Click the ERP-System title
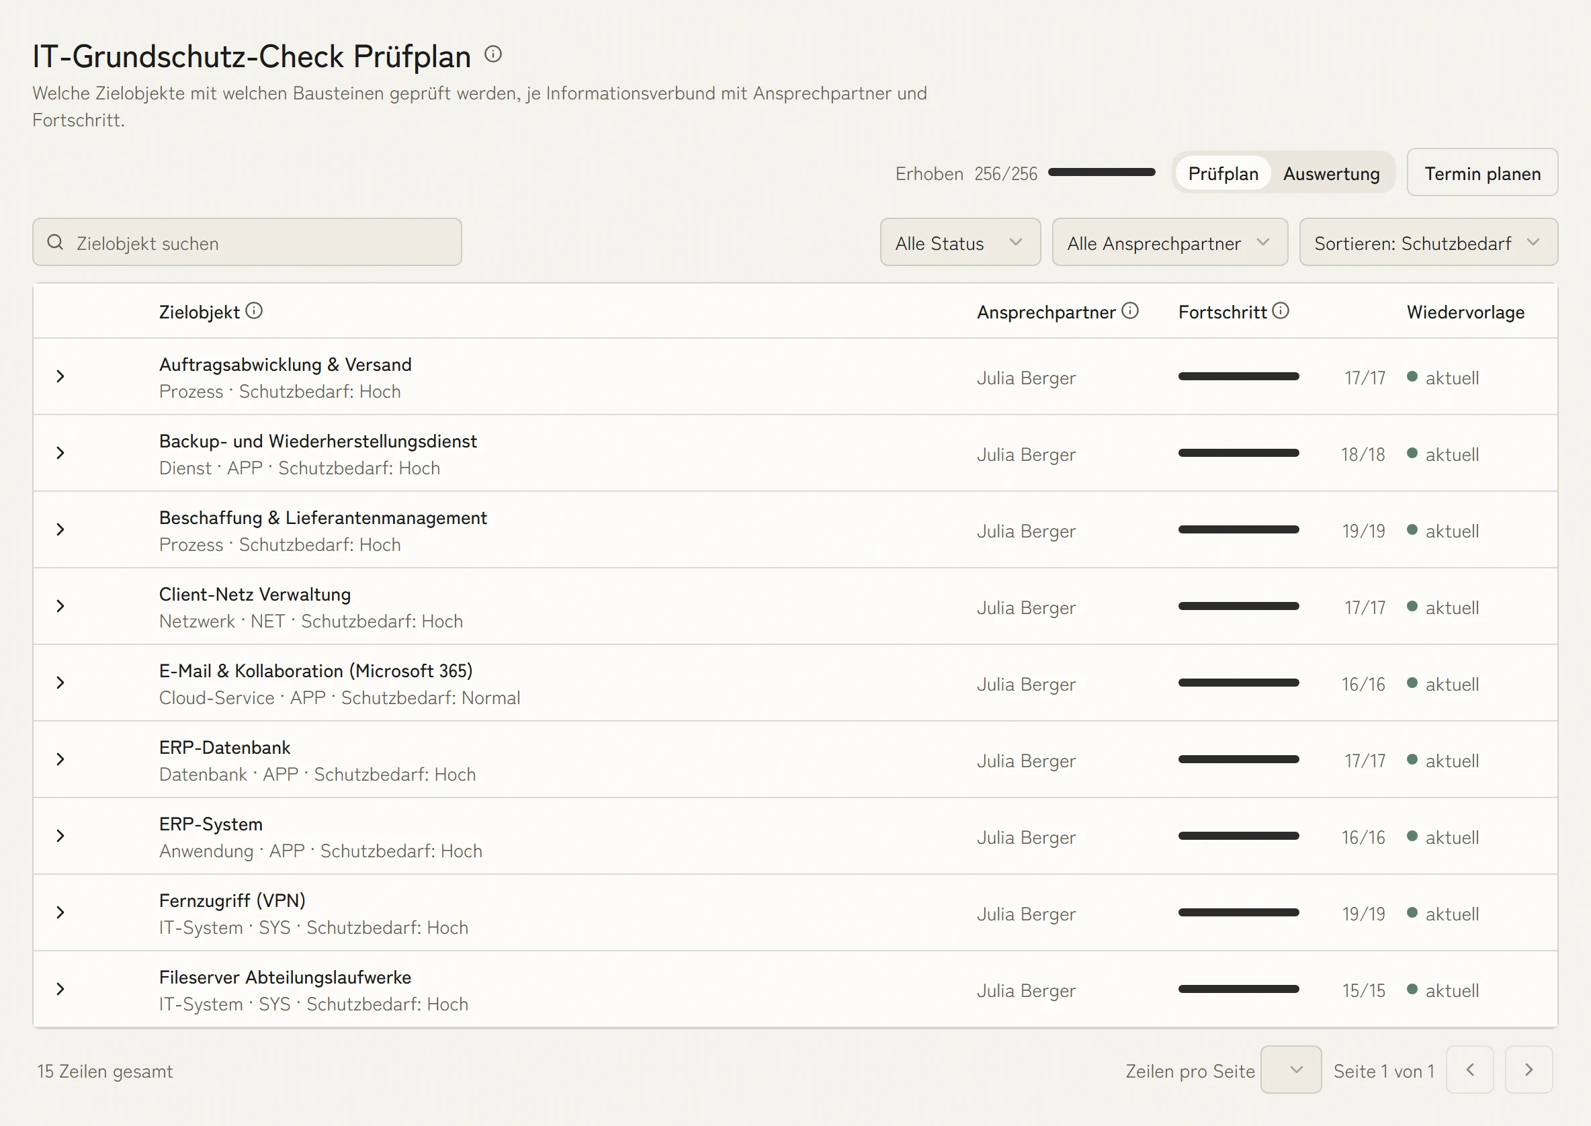Viewport: 1591px width, 1126px height. 211,824
